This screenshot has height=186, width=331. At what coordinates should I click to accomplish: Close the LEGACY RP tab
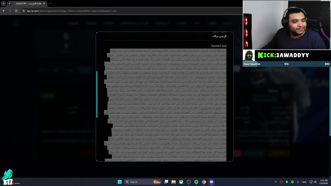tap(44, 4)
